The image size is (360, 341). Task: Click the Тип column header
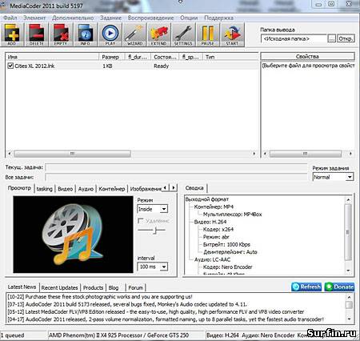(x=230, y=57)
